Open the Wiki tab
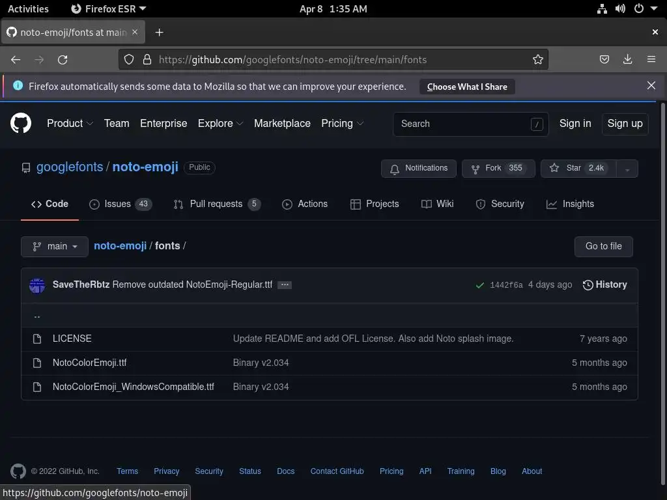The height and width of the screenshot is (500, 667). click(437, 204)
